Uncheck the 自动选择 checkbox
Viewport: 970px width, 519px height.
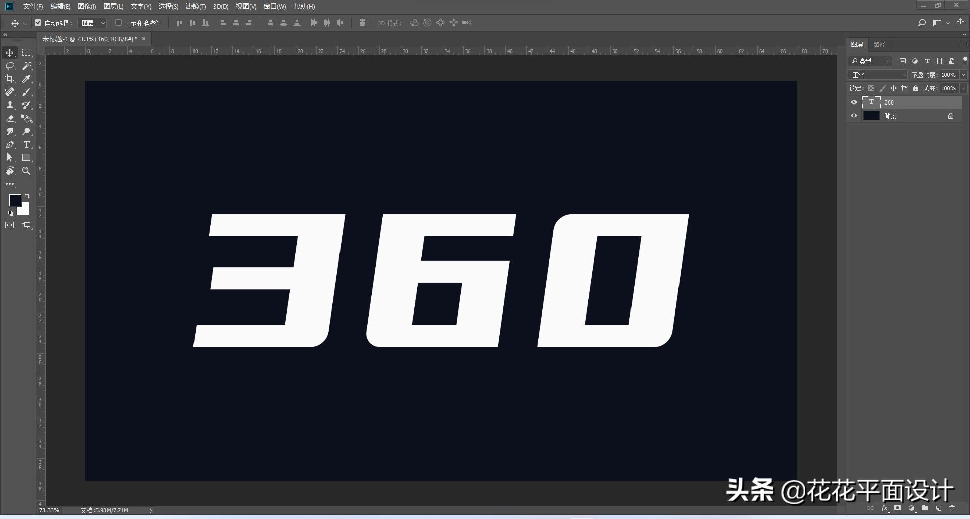pyautogui.click(x=38, y=23)
